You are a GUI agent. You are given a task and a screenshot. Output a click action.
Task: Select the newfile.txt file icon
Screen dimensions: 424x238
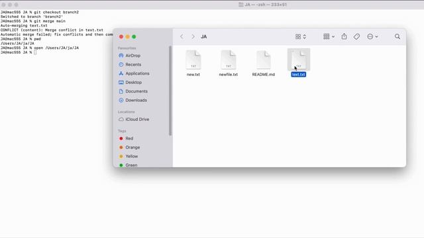pos(229,59)
